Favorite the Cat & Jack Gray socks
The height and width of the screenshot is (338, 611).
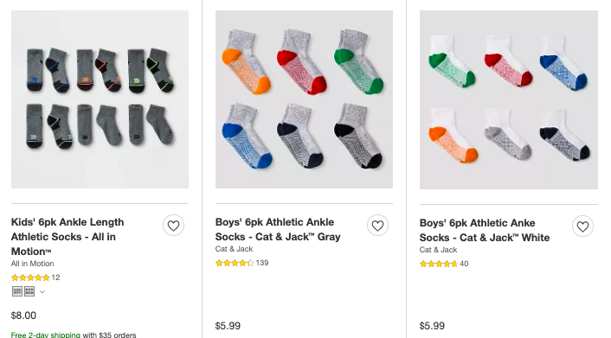[x=377, y=226]
